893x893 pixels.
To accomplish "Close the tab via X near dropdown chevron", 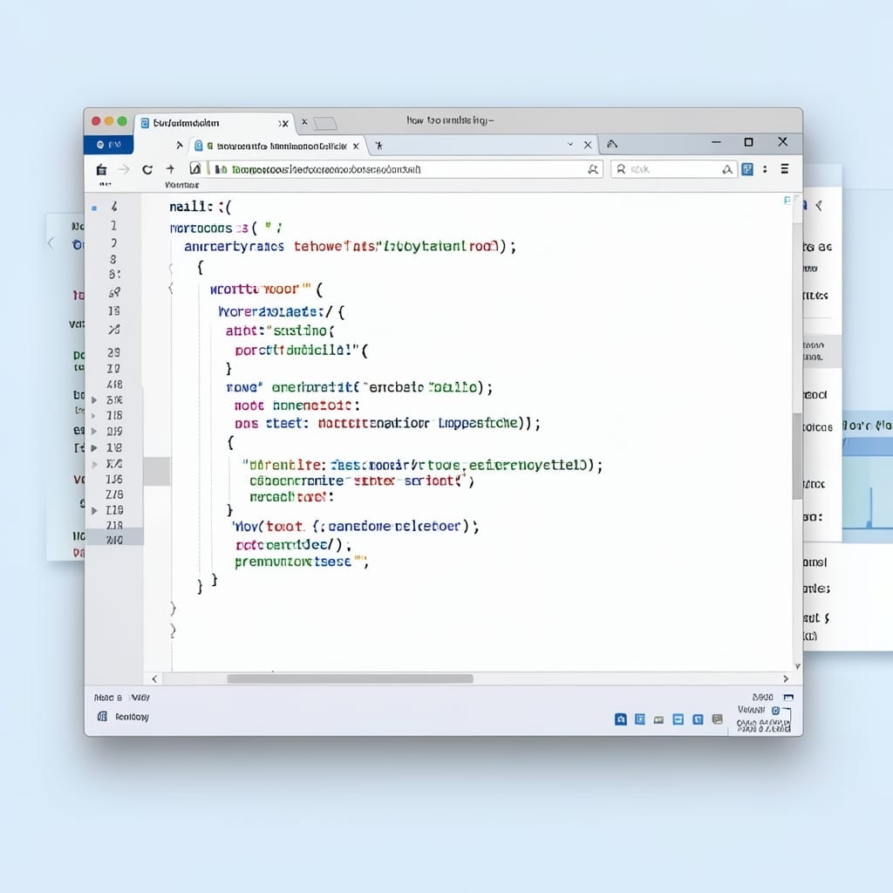I will click(588, 146).
